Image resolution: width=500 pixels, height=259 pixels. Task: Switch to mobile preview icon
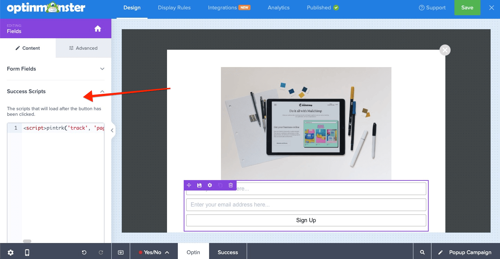27,253
